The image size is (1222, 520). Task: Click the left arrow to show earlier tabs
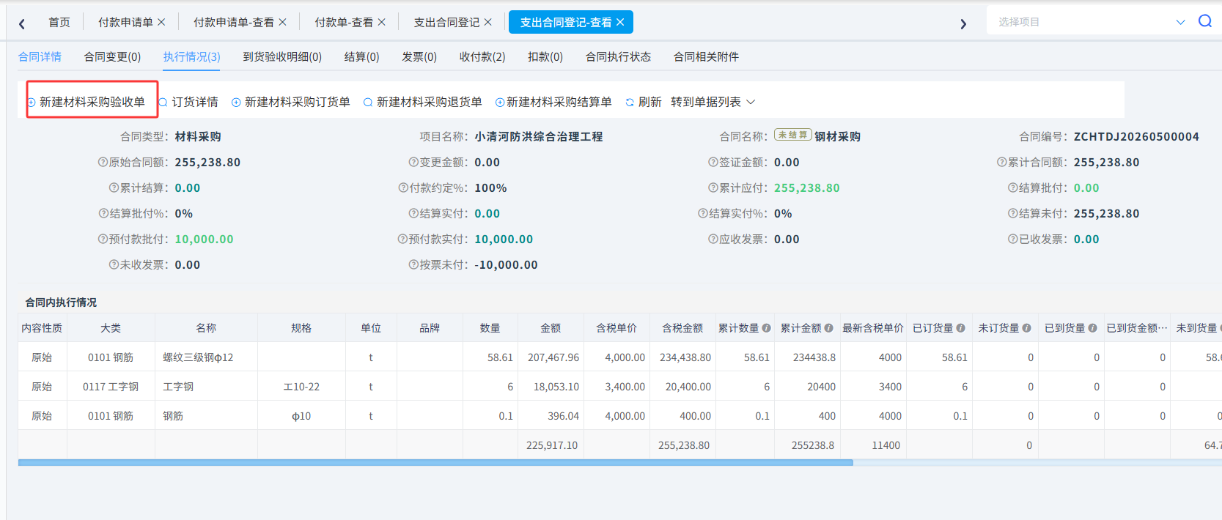[x=22, y=23]
